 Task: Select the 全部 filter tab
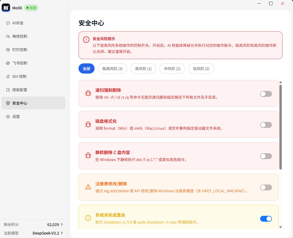[x=86, y=68]
